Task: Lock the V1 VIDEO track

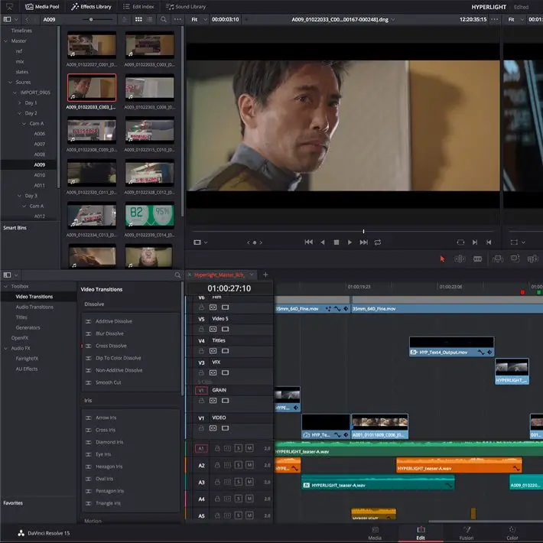Action: pos(201,428)
